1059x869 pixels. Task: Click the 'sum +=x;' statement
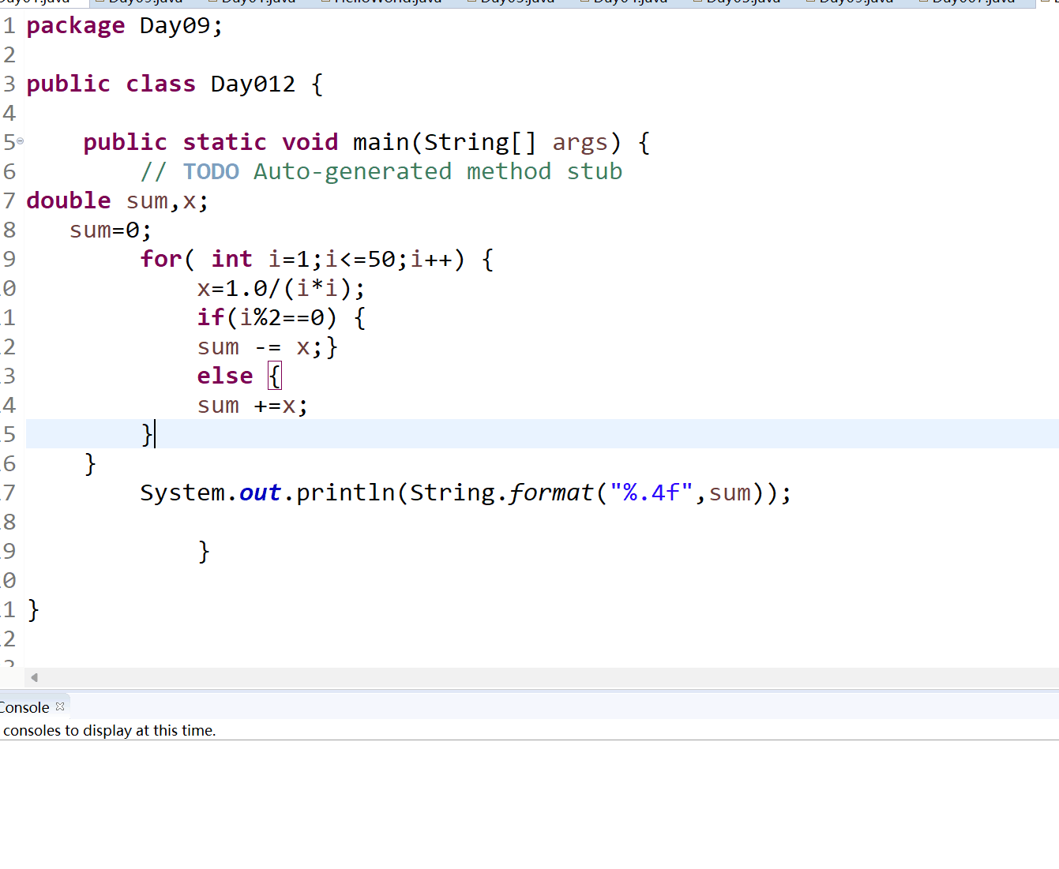pyautogui.click(x=253, y=406)
